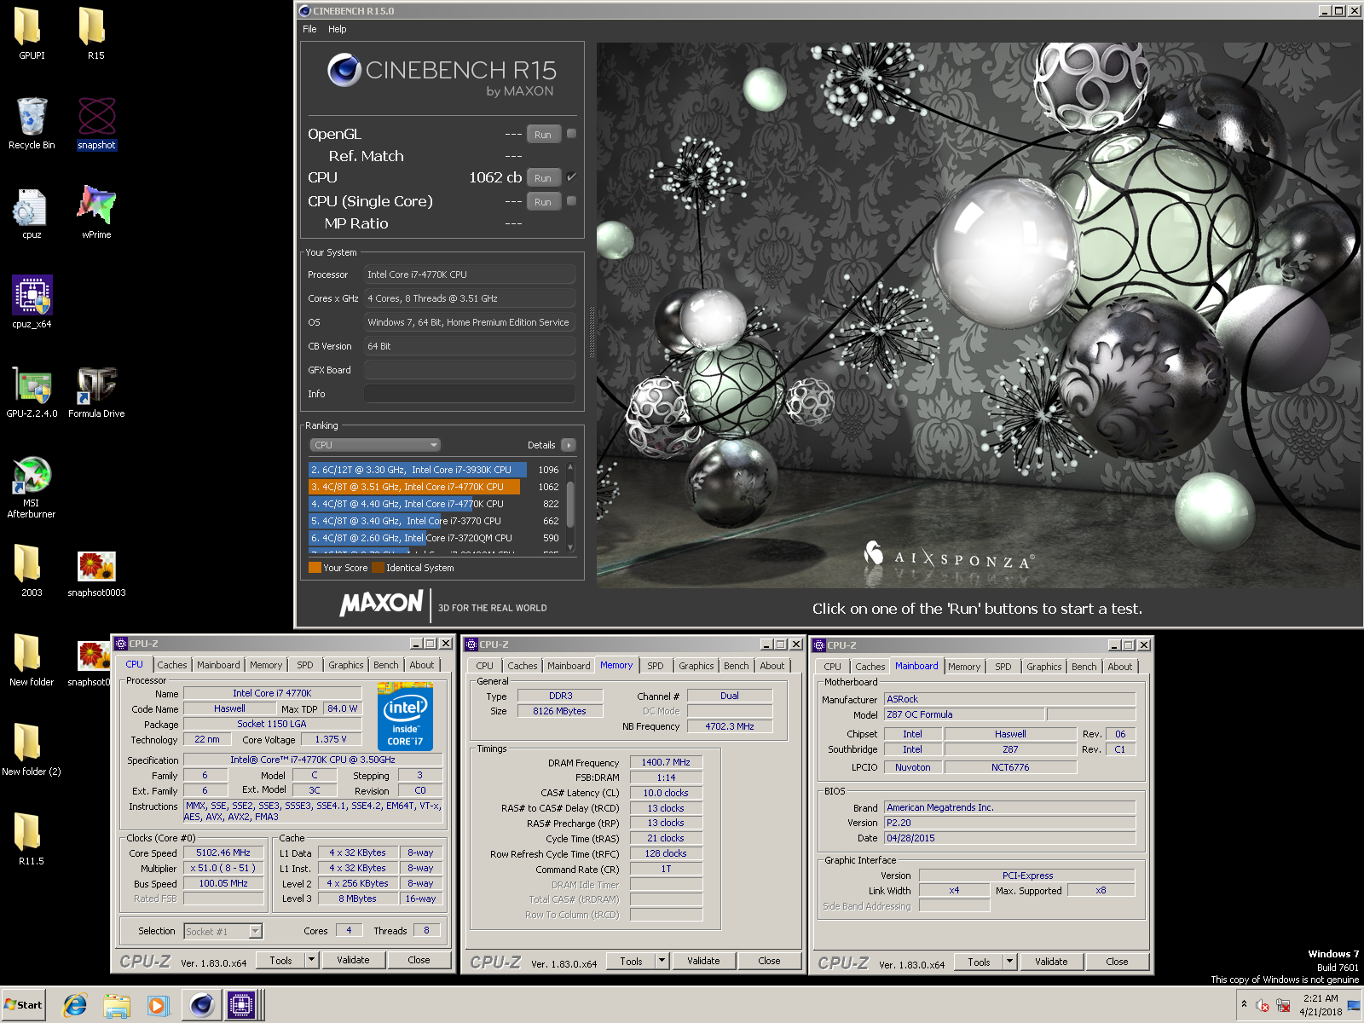Open the R11.5 folder
Screen dimensions: 1364x1023
click(x=32, y=839)
